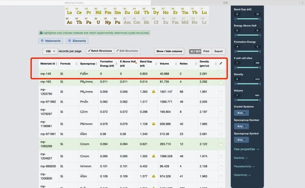The height and width of the screenshot is (188, 305).
Task: Click Density maximum value field 24.6
Action: (257, 79)
